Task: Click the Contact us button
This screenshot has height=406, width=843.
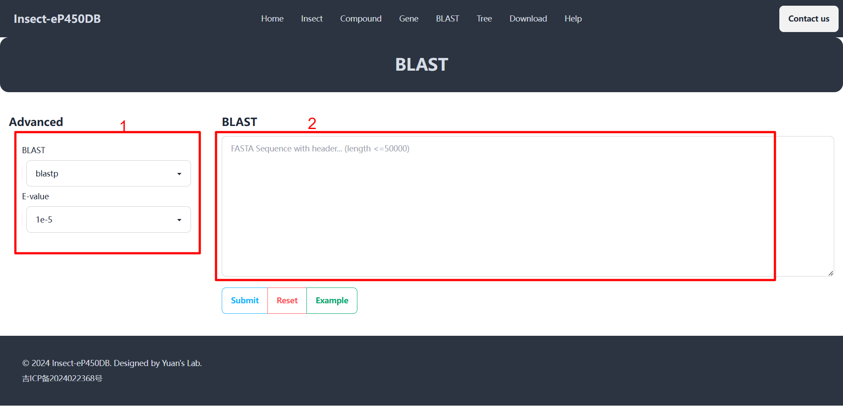Action: (809, 19)
